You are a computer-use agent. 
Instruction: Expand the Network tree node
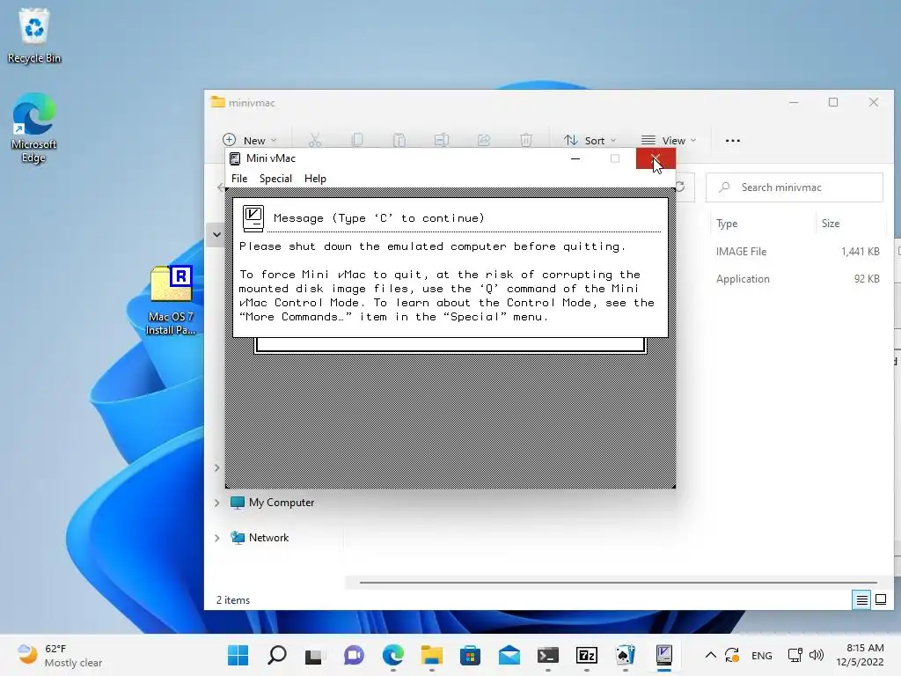click(216, 538)
